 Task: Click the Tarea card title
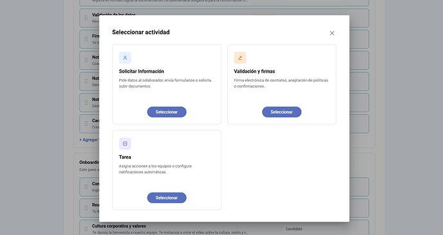click(125, 157)
